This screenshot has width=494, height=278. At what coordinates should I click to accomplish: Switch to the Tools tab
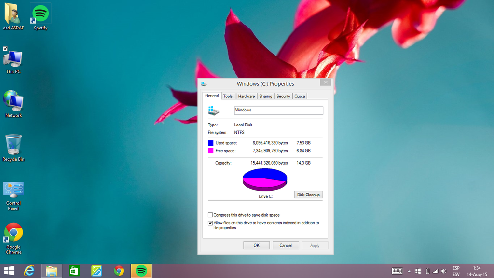[228, 96]
